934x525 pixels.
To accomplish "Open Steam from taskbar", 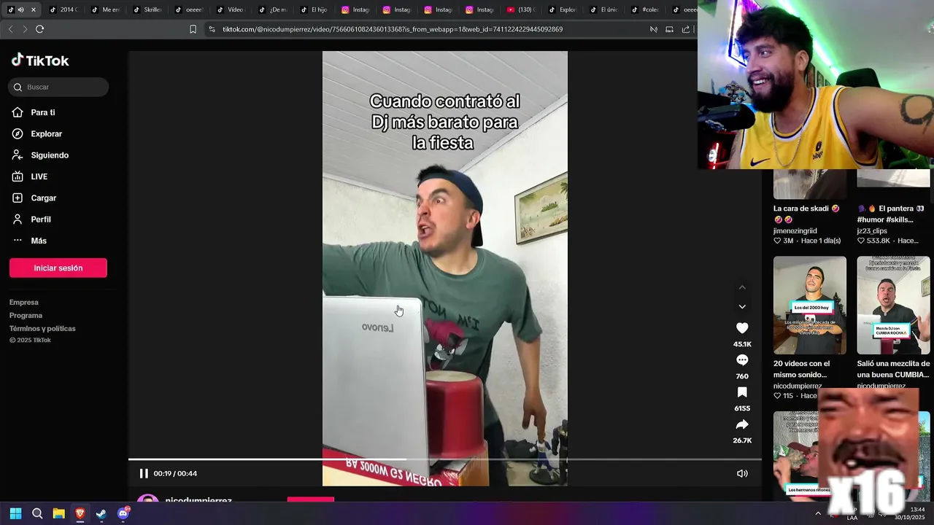I will tap(101, 513).
